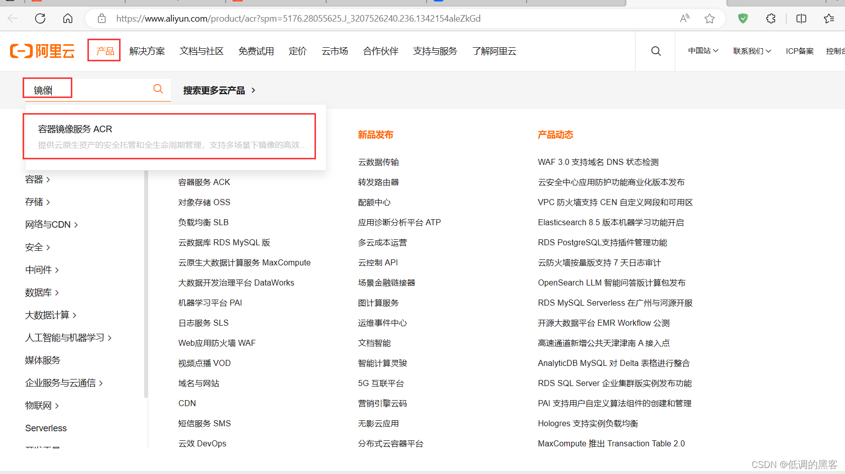Open 对象存储 OSS product link
The height and width of the screenshot is (474, 845).
click(x=204, y=202)
